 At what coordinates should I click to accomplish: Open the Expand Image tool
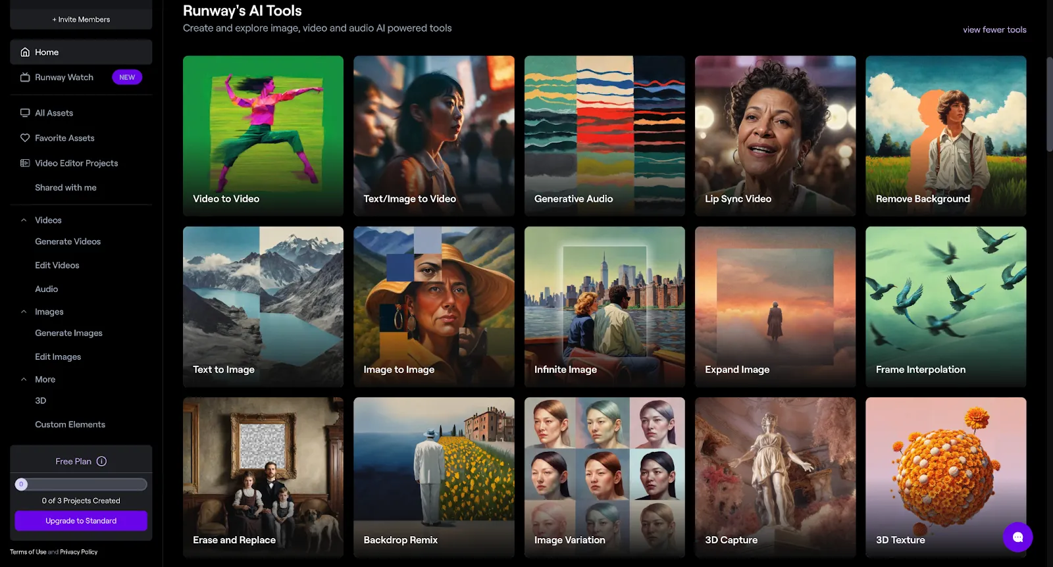[775, 307]
